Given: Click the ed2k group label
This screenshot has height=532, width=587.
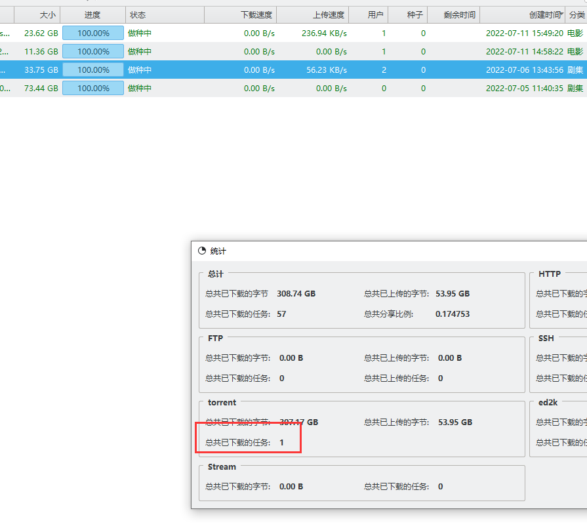Looking at the screenshot, I should coord(548,403).
